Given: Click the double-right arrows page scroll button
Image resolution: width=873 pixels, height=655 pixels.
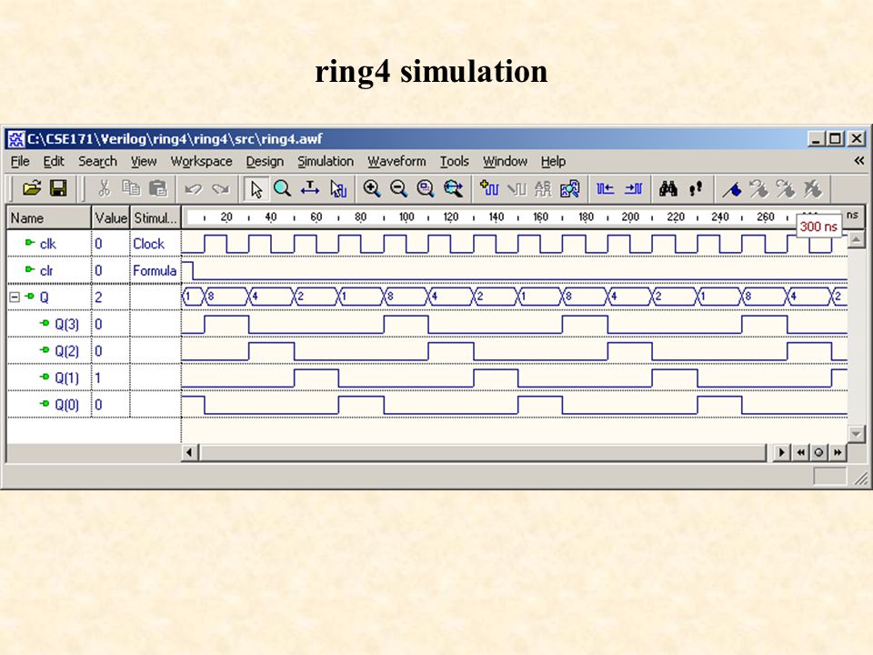Looking at the screenshot, I should pos(837,452).
